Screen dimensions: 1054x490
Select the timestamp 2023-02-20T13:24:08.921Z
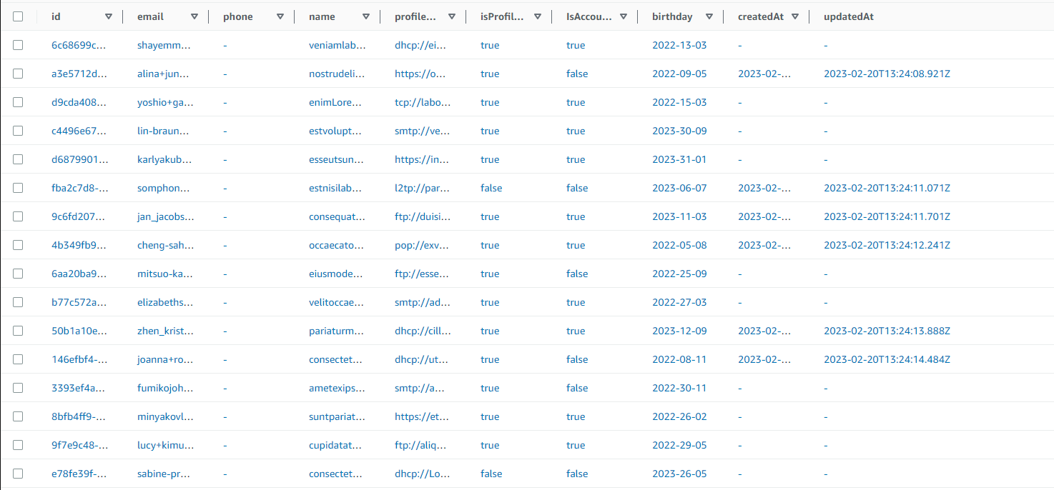pyautogui.click(x=888, y=74)
